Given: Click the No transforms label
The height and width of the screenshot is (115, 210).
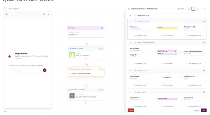Looking at the screenshot, I should click(x=167, y=77).
